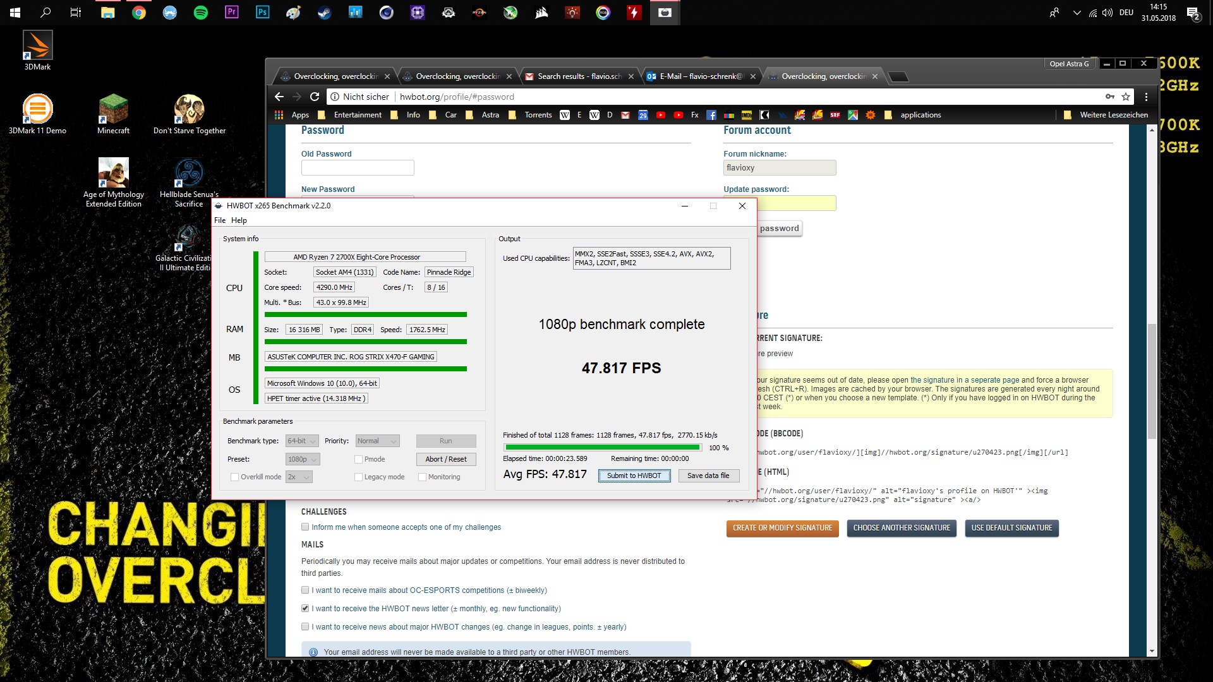Viewport: 1213px width, 682px height.
Task: Focus the Old Password input field
Action: tap(358, 167)
